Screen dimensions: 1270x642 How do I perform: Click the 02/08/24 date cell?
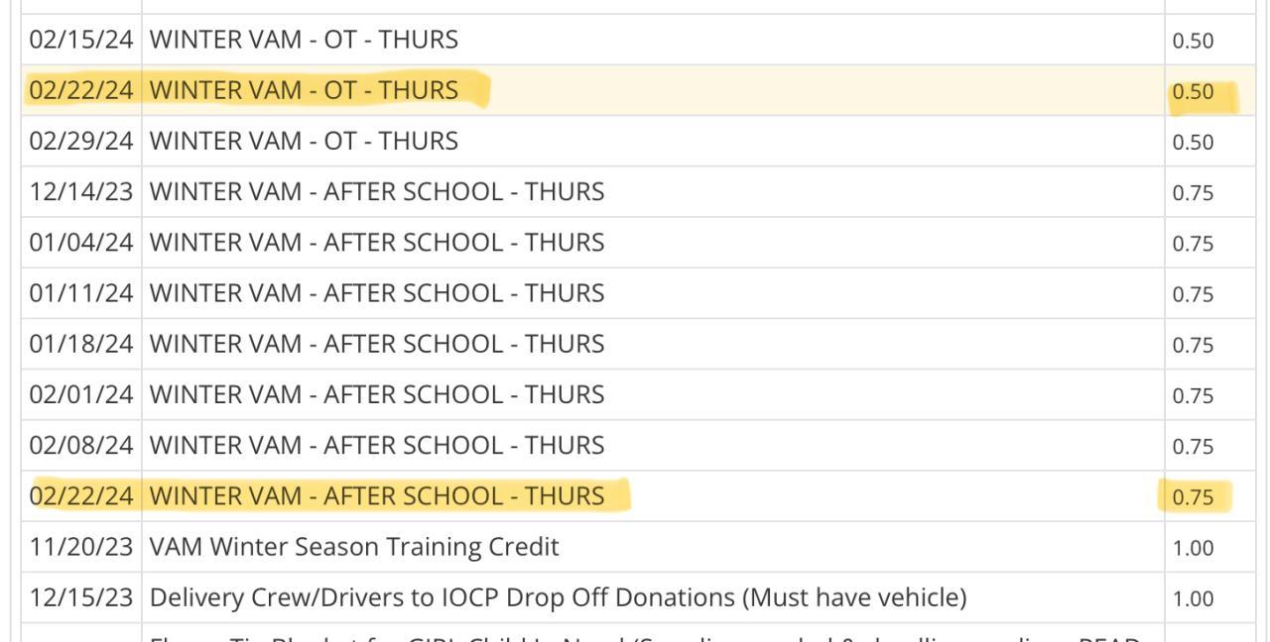click(81, 446)
